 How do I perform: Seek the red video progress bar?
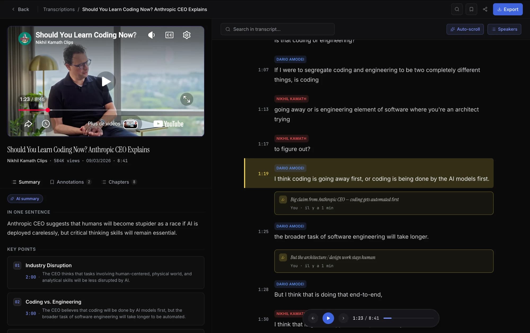[111, 110]
